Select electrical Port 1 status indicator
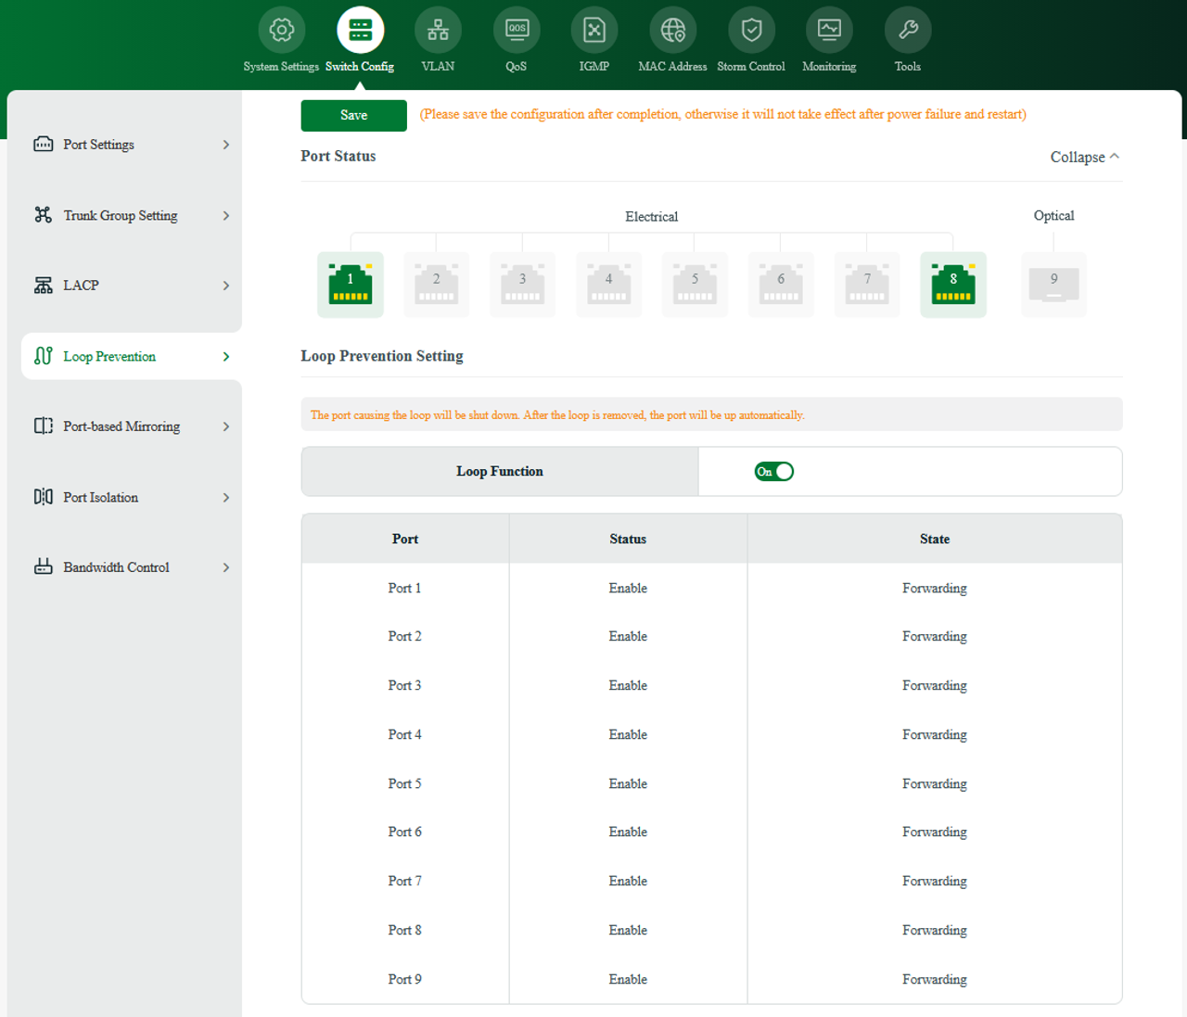This screenshot has height=1017, width=1187. tap(350, 284)
